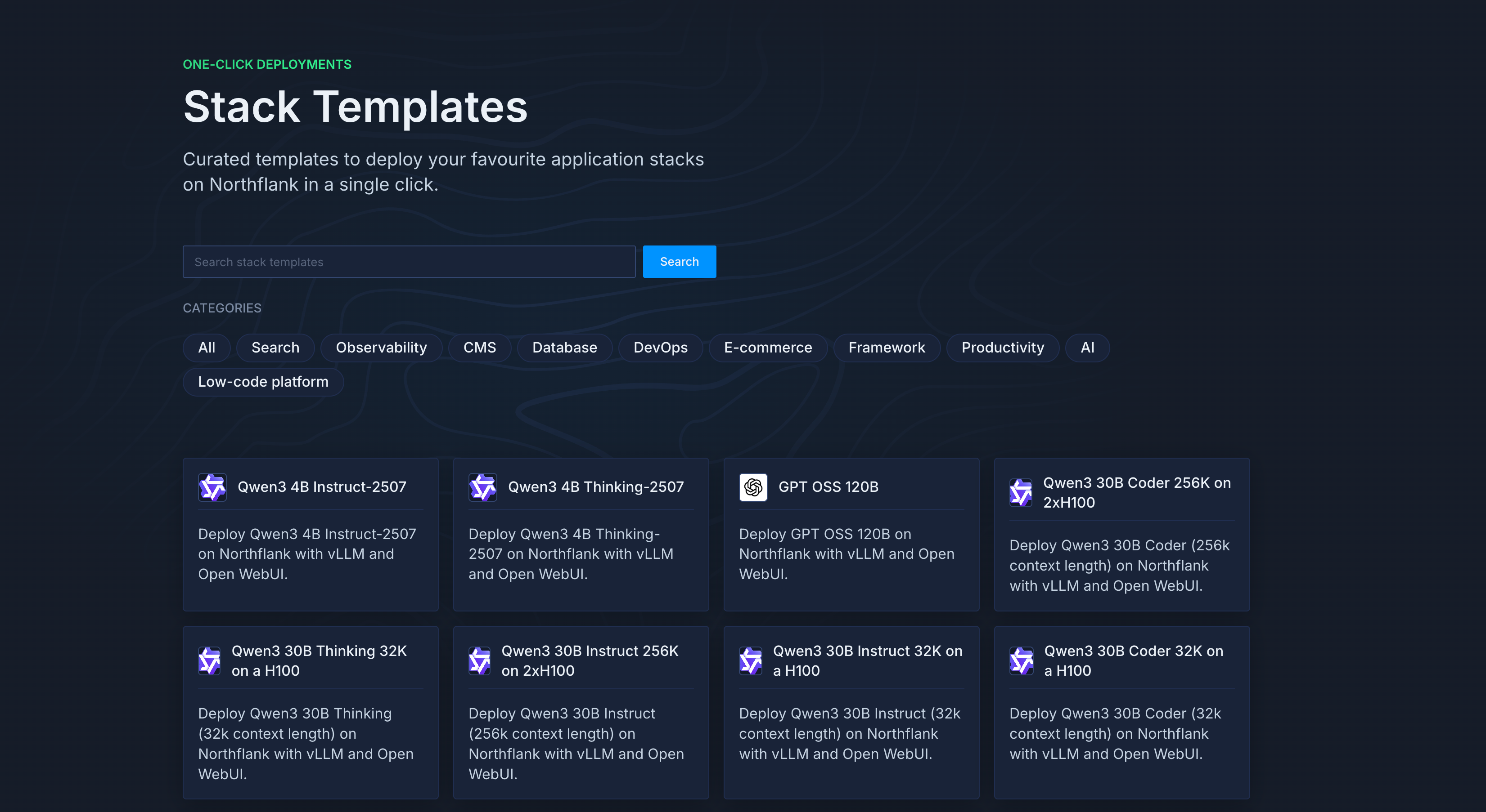Open Qwen3 30B Instruct 32K on a H100 title
This screenshot has width=1486, height=812.
(868, 660)
